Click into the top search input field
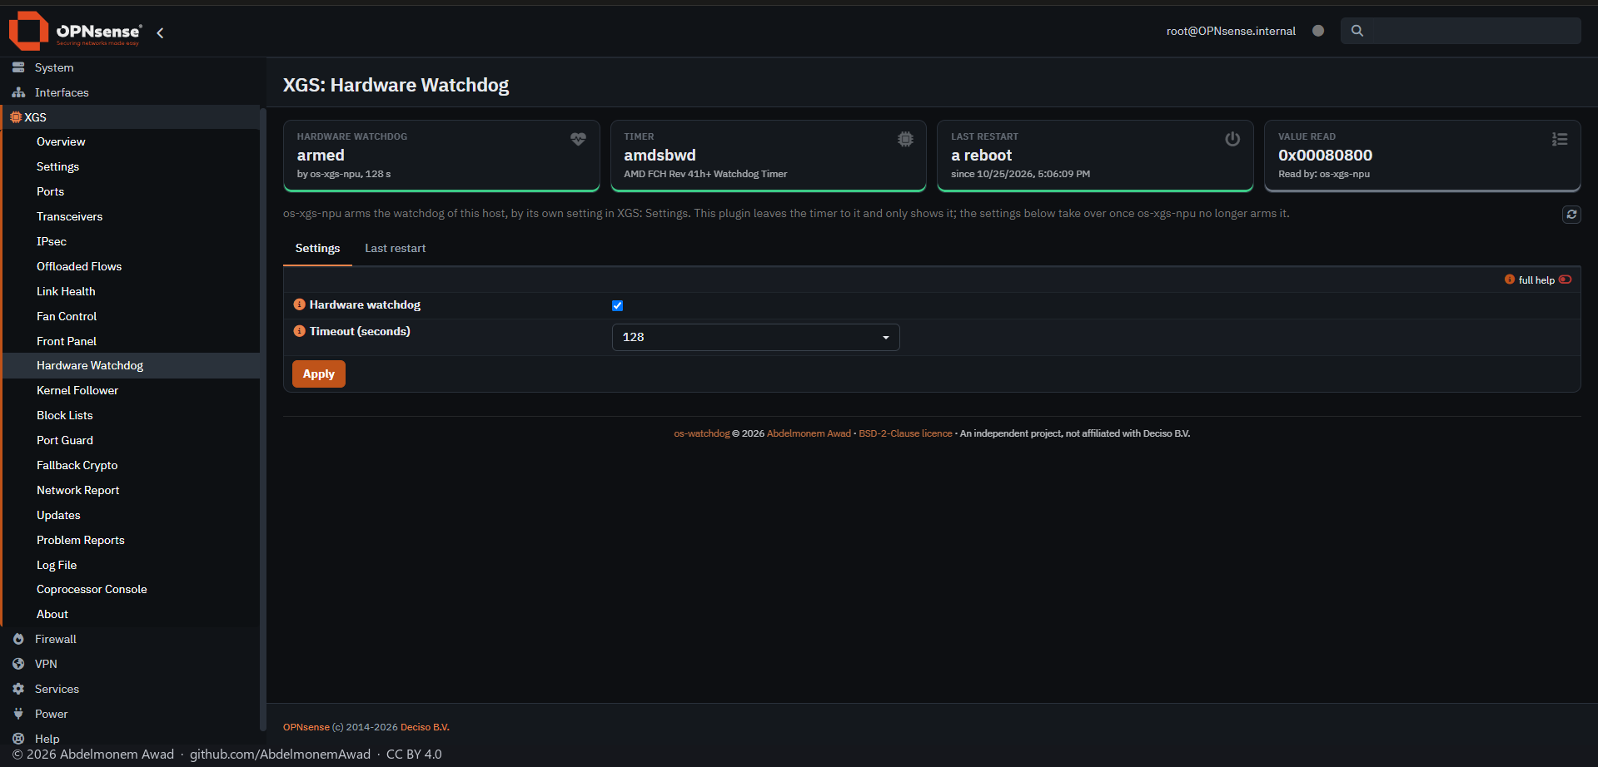 (x=1461, y=31)
